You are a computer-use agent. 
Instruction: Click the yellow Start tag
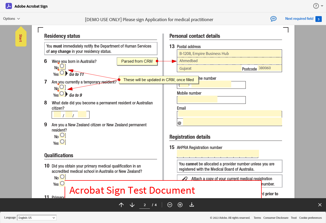21,37
